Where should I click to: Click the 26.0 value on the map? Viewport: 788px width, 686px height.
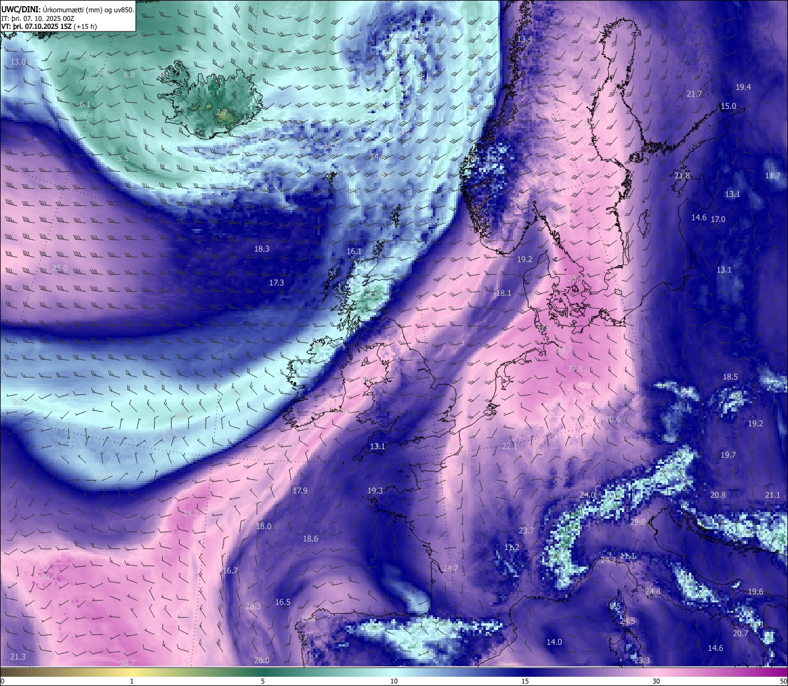tap(262, 661)
